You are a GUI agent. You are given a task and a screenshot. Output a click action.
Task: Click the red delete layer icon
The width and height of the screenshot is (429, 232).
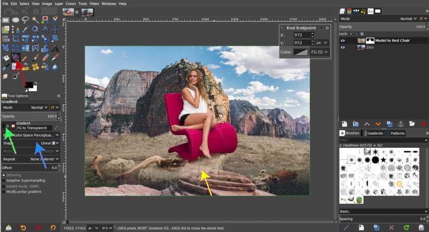pyautogui.click(x=423, y=124)
